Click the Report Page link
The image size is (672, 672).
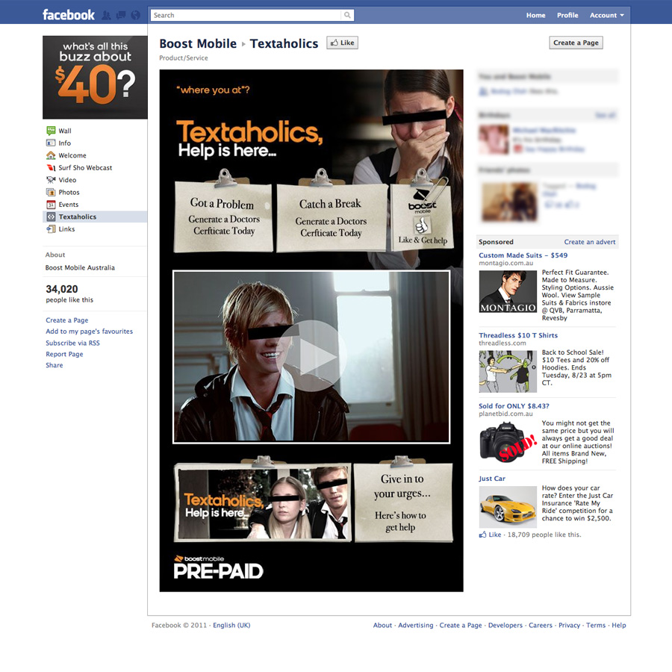(64, 354)
